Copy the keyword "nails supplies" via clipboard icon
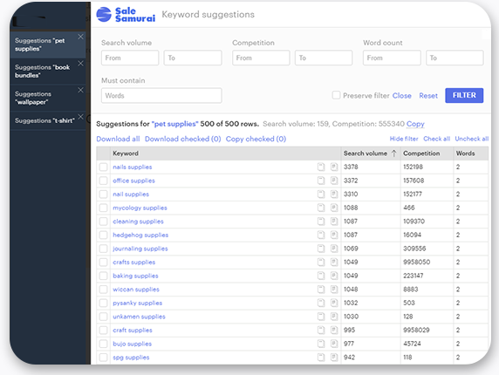 [321, 167]
